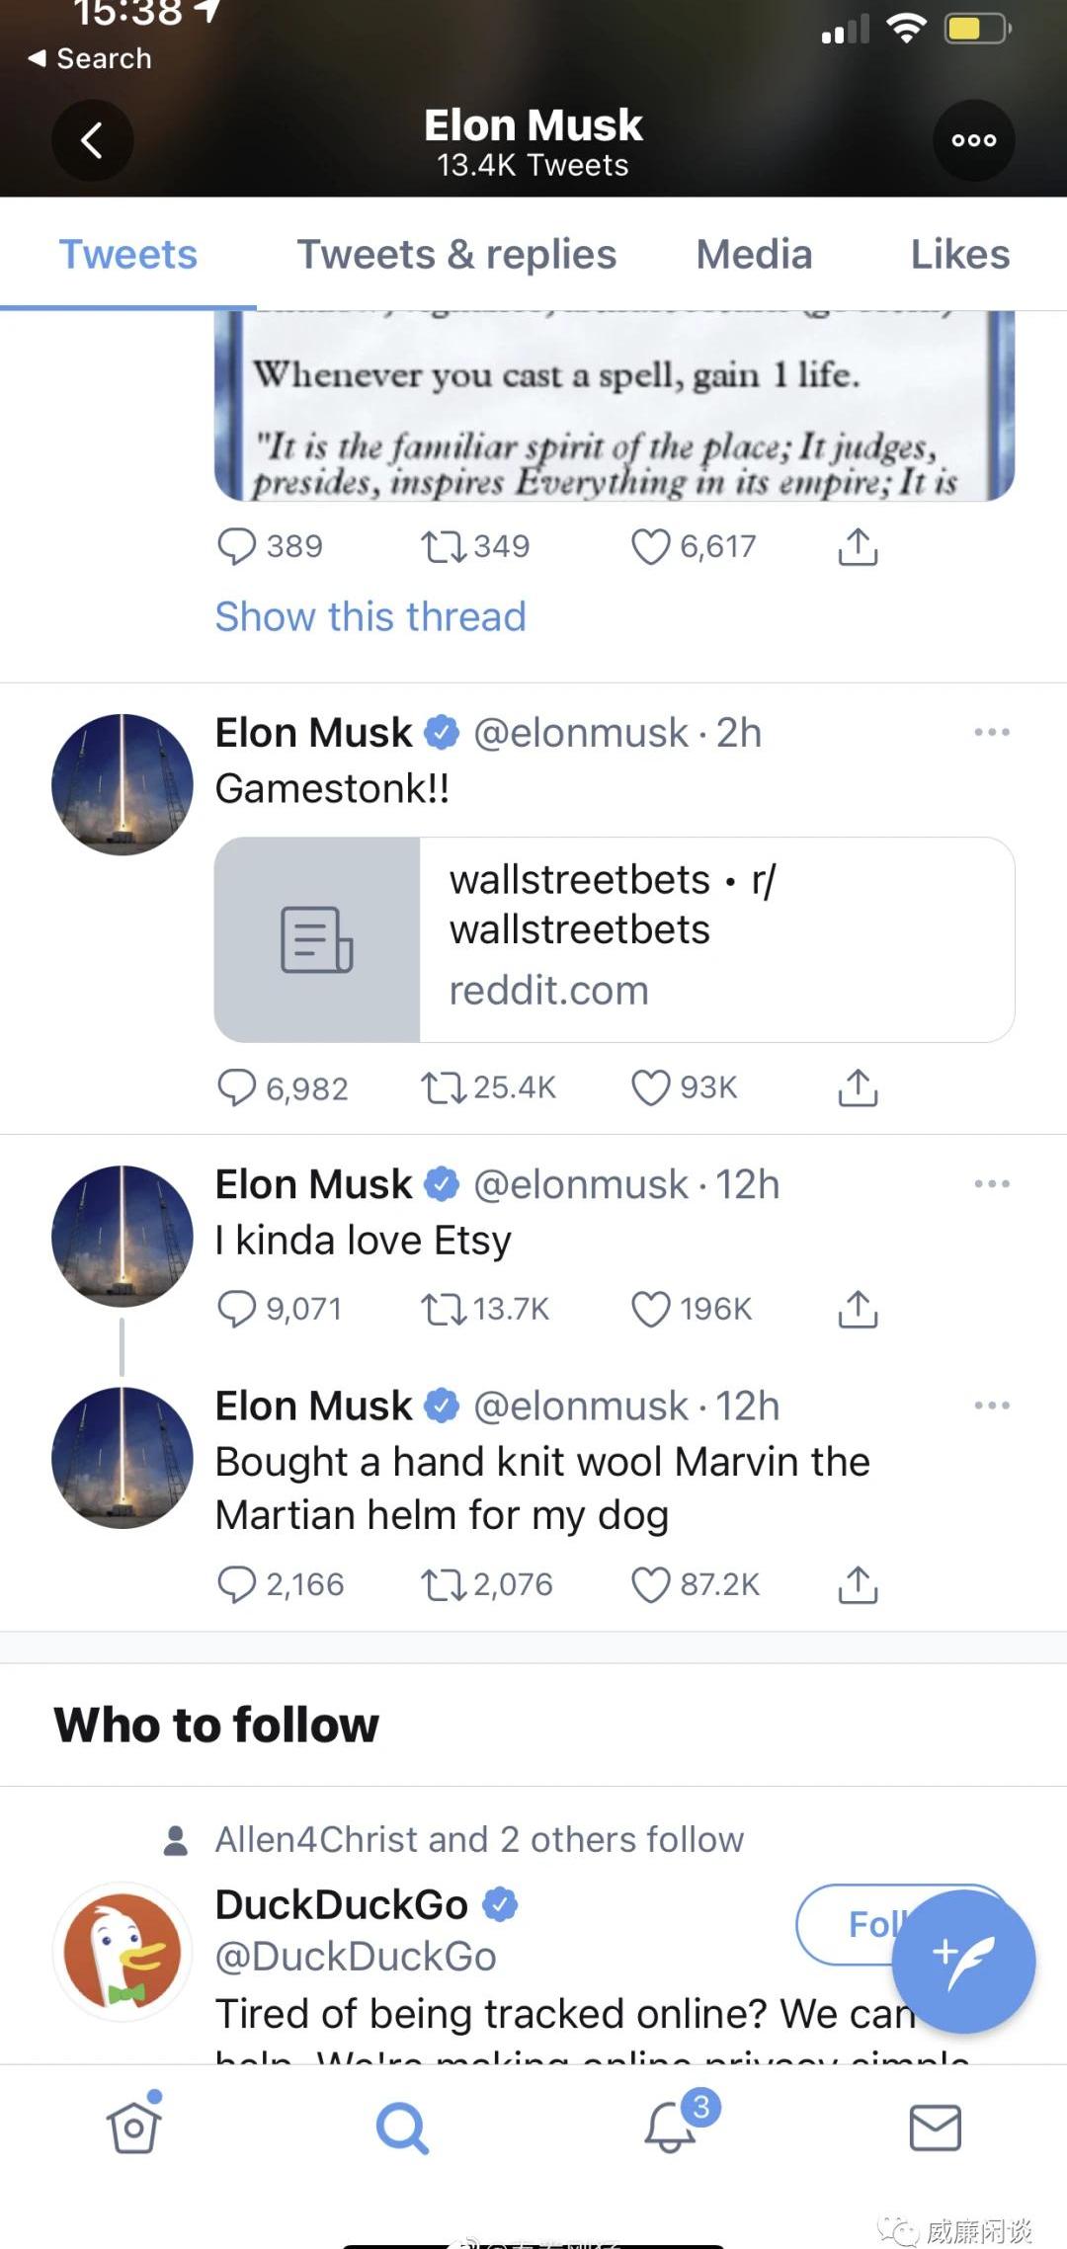Image resolution: width=1067 pixels, height=2249 pixels.
Task: Open the wallstreetbets reddit.com link card
Action: coord(615,939)
